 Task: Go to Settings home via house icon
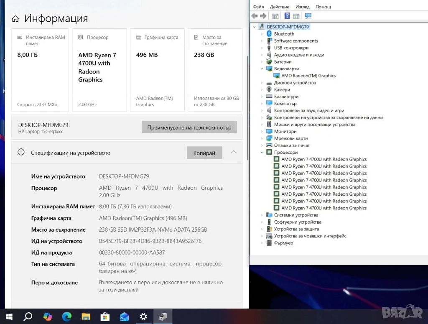[x=15, y=19]
